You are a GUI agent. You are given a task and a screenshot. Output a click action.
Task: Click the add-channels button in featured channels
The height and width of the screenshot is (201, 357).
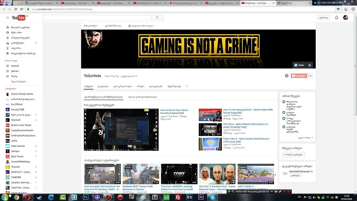pyautogui.click(x=293, y=154)
